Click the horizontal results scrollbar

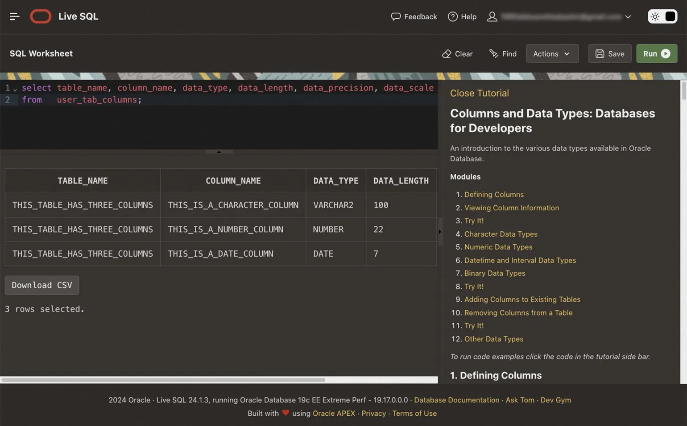[163, 380]
